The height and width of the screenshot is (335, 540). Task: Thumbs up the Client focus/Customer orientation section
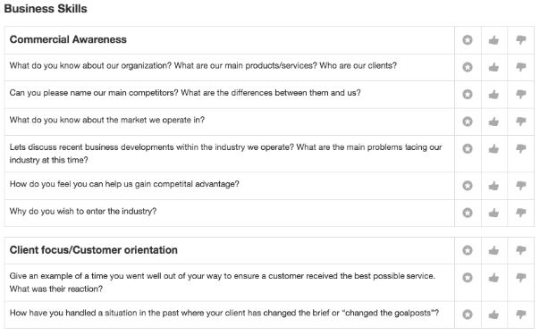[494, 250]
